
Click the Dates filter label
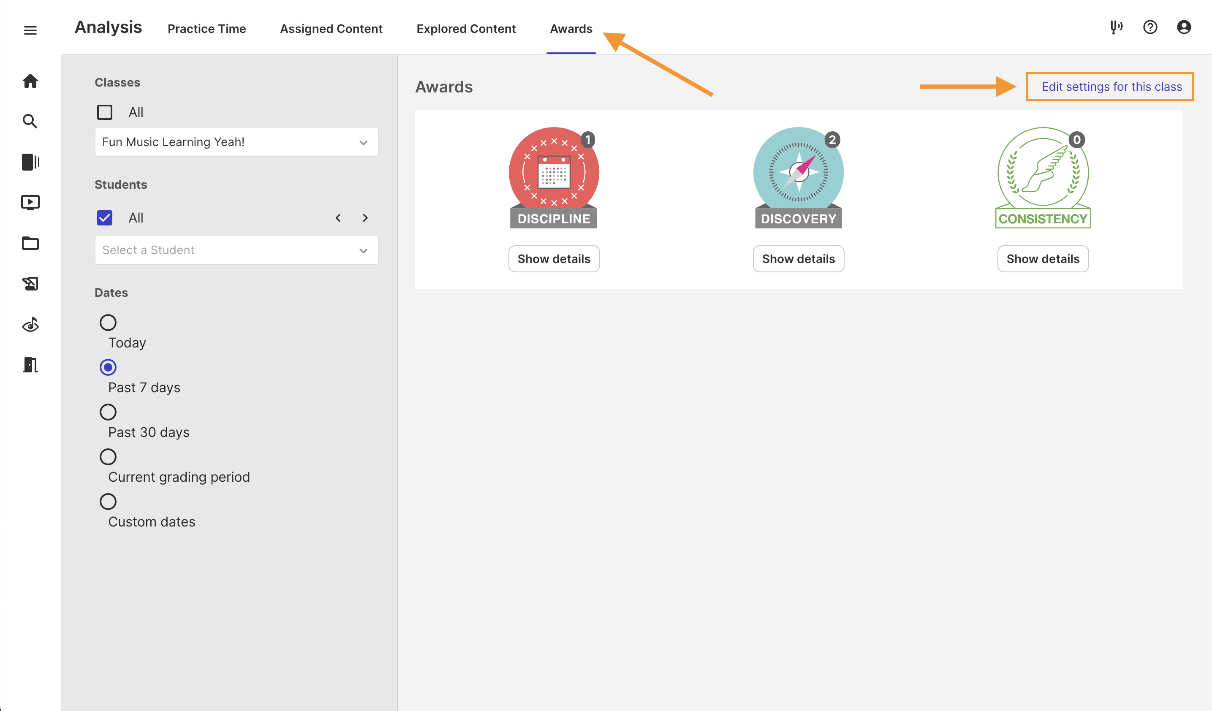tap(111, 293)
